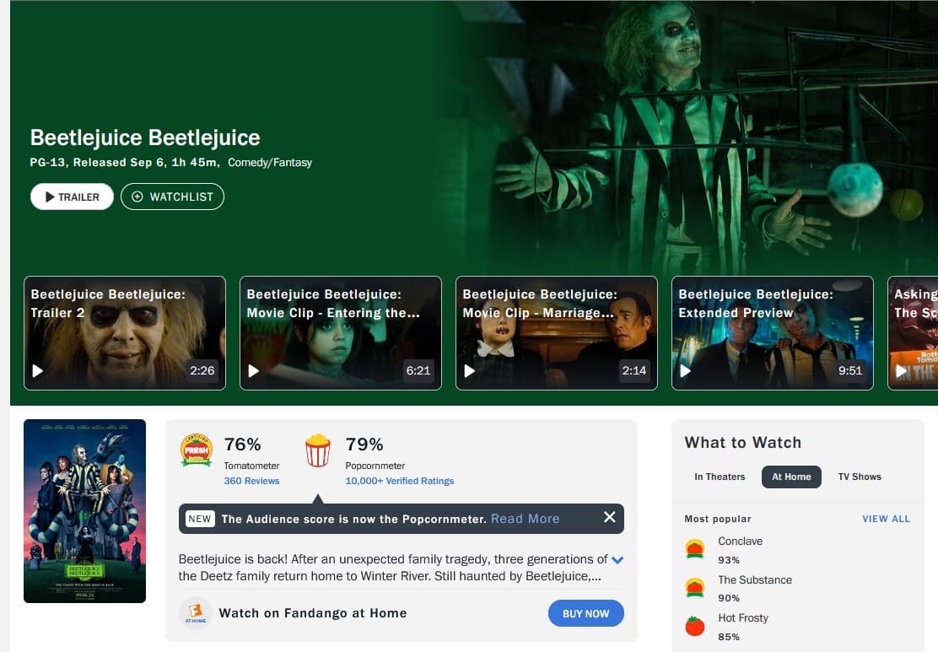This screenshot has height=652, width=938.
Task: Open 10,000+ Verified Ratings link
Action: coord(399,481)
